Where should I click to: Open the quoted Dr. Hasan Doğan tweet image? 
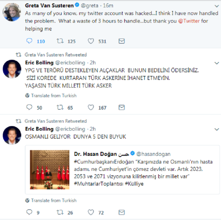(49, 170)
